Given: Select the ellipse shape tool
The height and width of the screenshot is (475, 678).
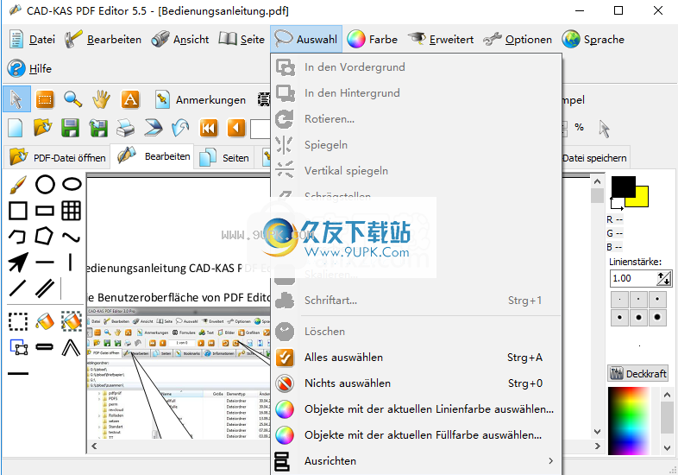Looking at the screenshot, I should pos(72,184).
